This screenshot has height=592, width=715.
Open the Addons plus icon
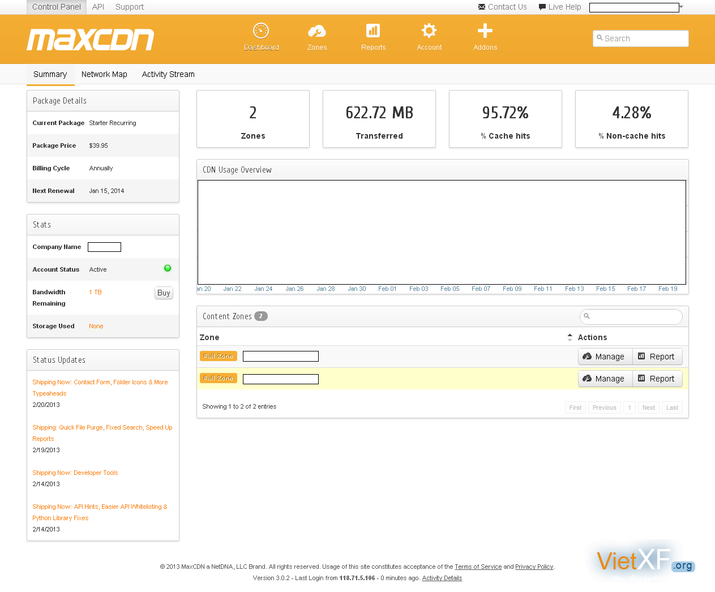coord(485,31)
